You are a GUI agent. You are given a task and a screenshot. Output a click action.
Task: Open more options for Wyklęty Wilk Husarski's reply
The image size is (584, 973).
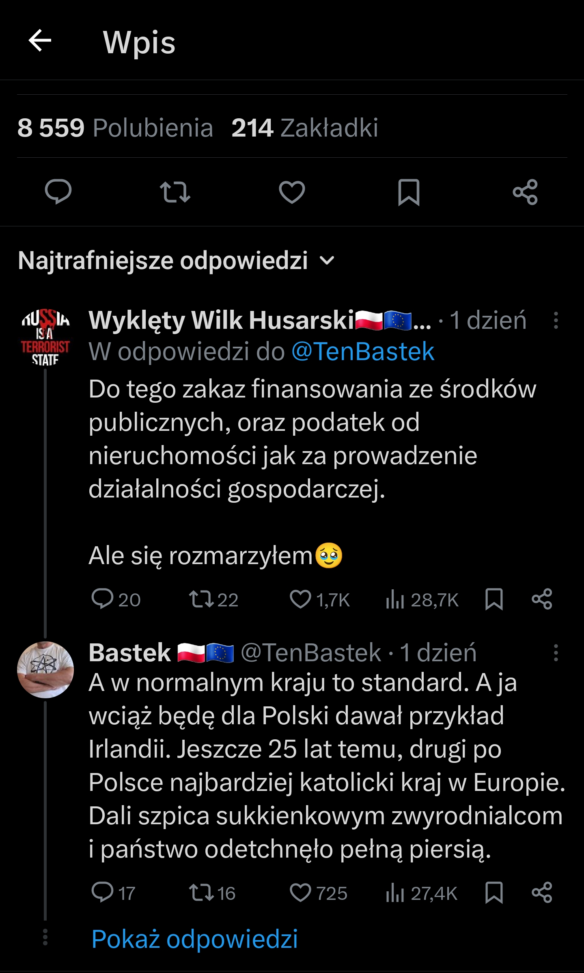[x=556, y=320]
